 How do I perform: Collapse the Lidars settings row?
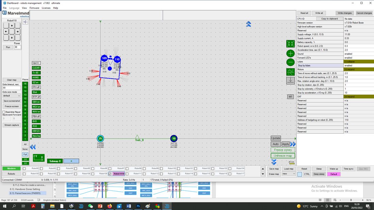358,62
